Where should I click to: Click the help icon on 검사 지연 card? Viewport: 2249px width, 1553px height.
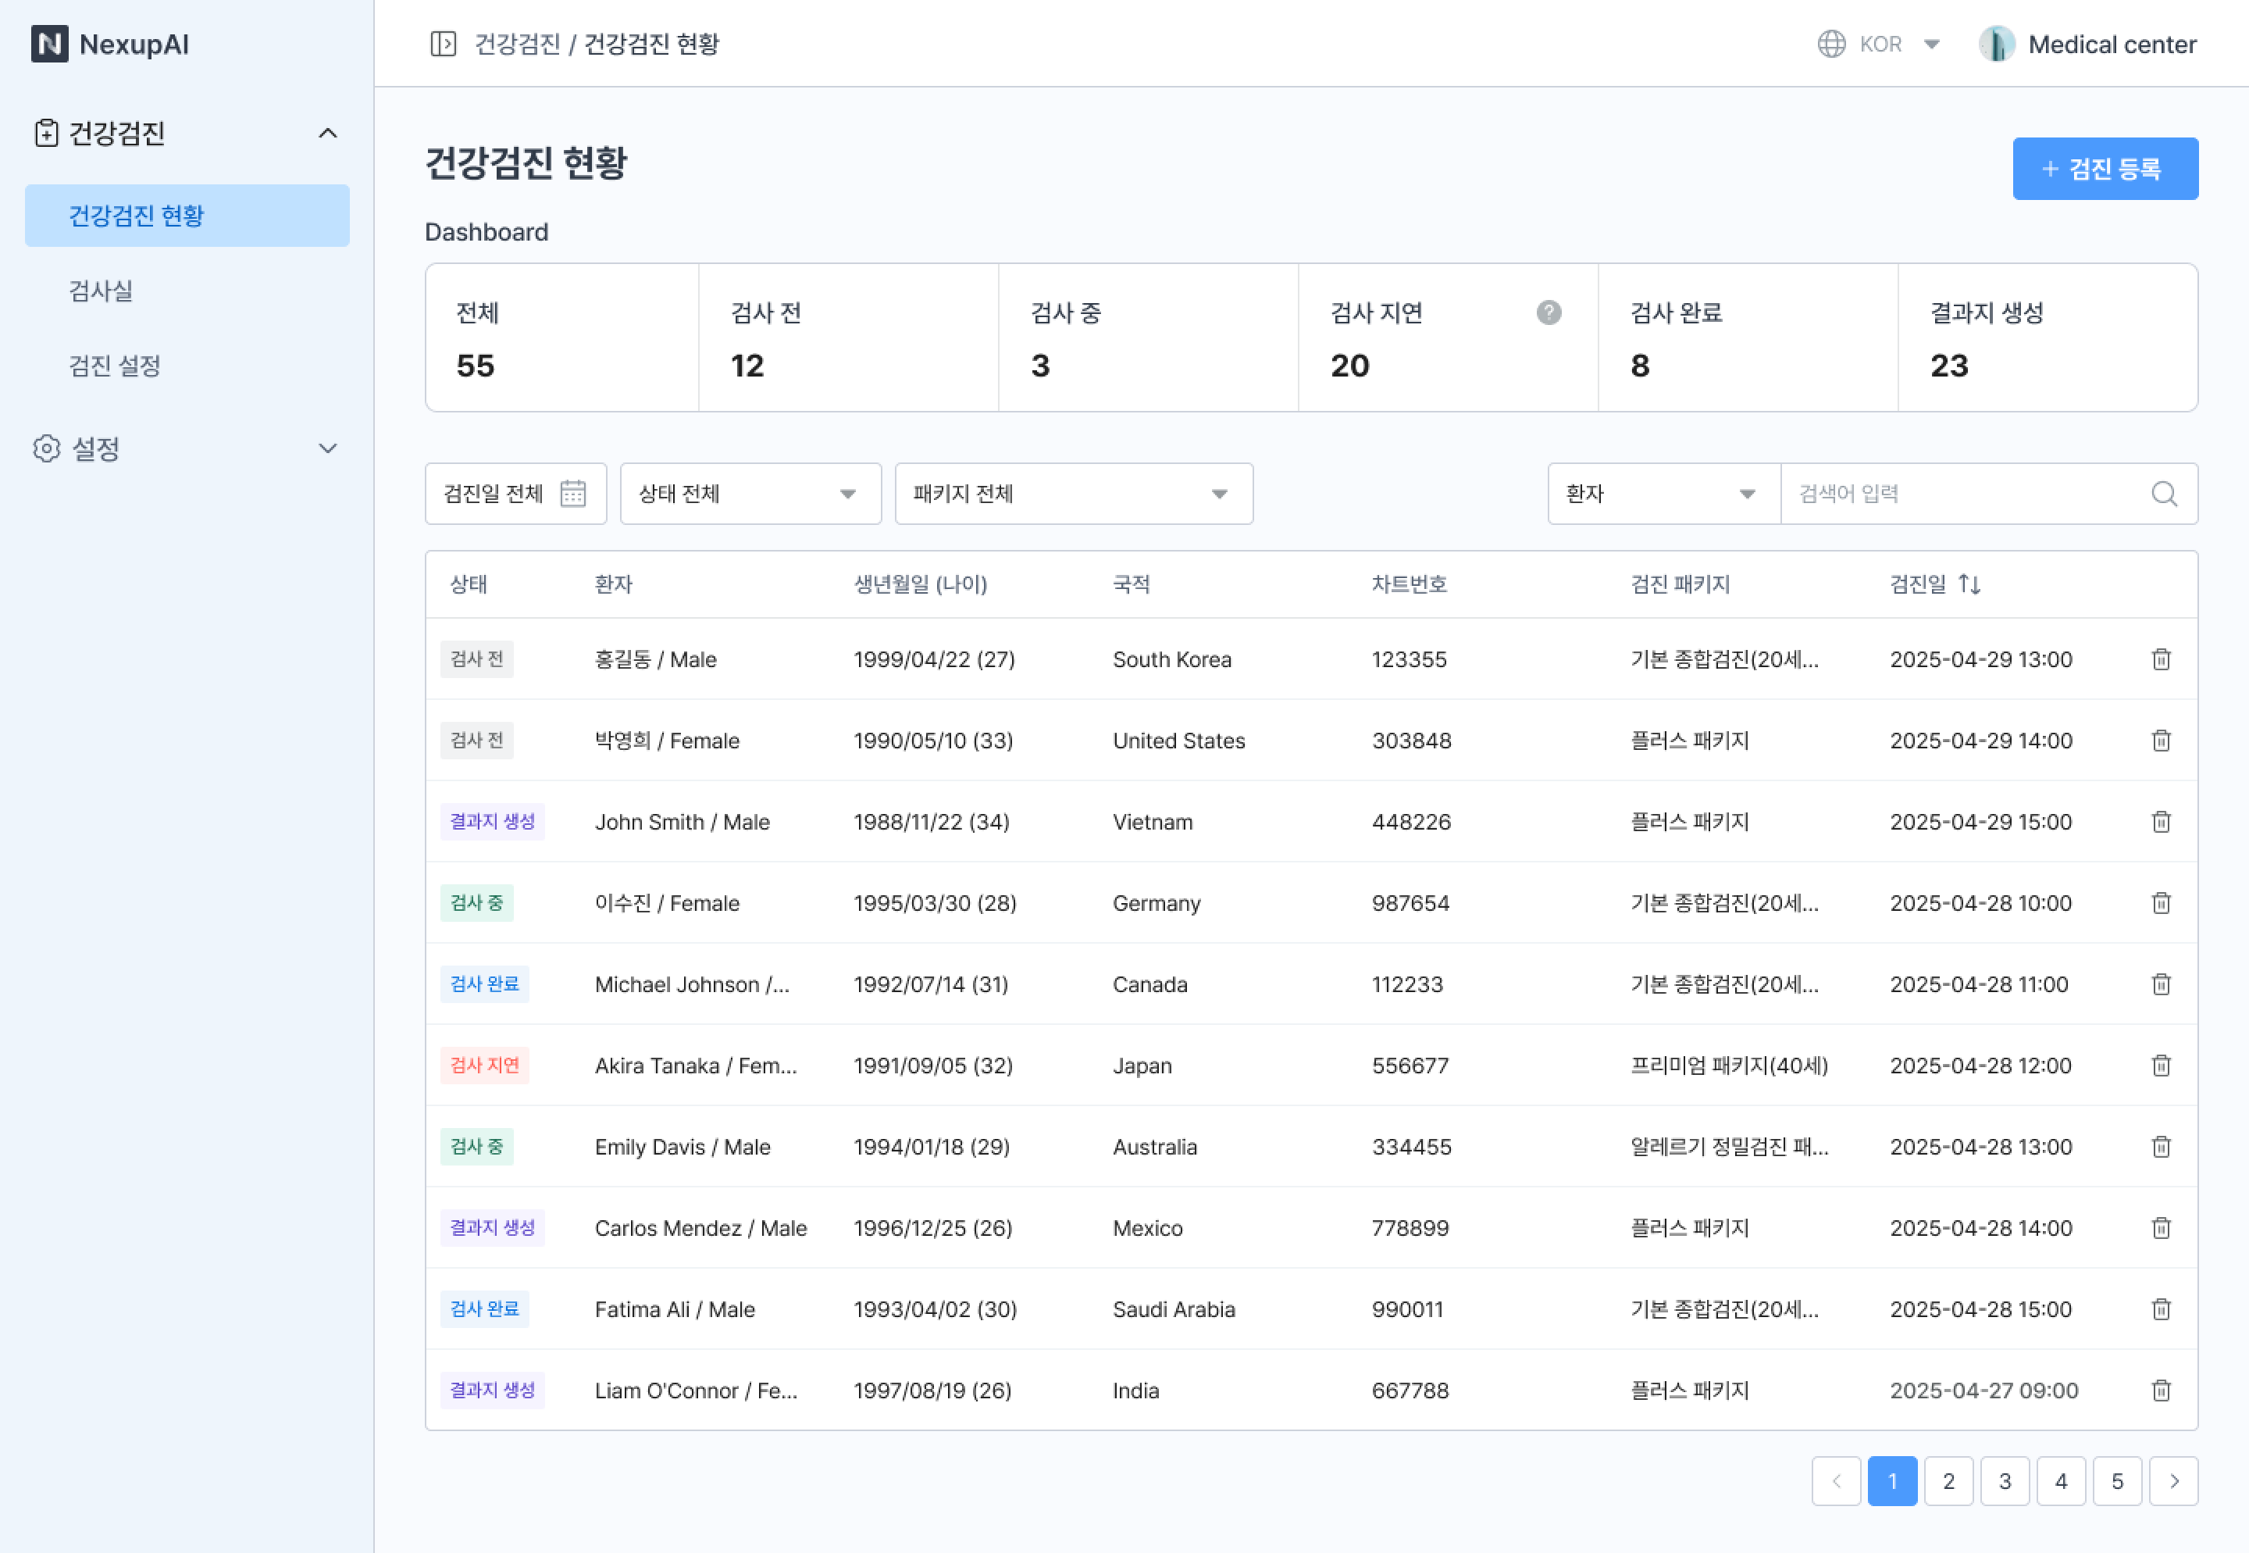[1549, 312]
